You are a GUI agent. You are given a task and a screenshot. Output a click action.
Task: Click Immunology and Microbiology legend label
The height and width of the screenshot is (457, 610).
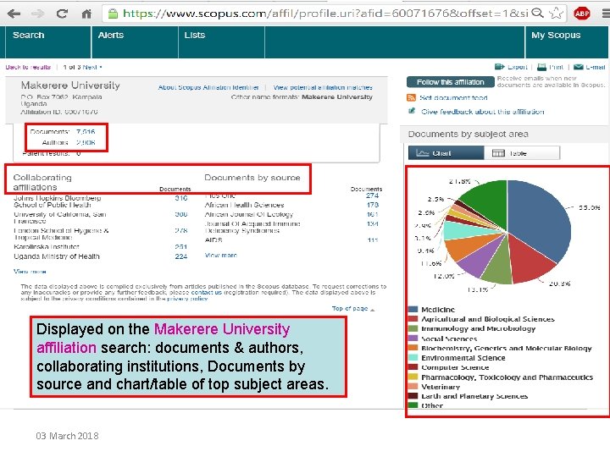(478, 328)
